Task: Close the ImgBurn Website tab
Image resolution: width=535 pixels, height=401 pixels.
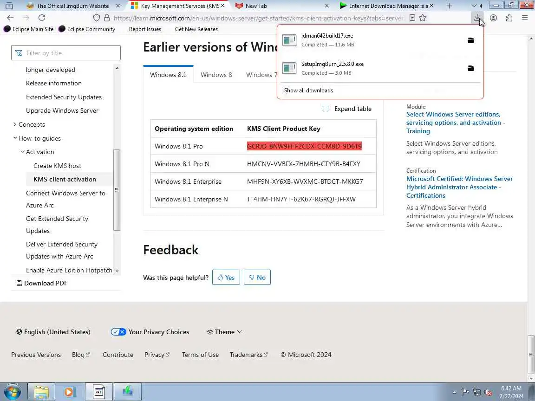Action: [x=118, y=6]
